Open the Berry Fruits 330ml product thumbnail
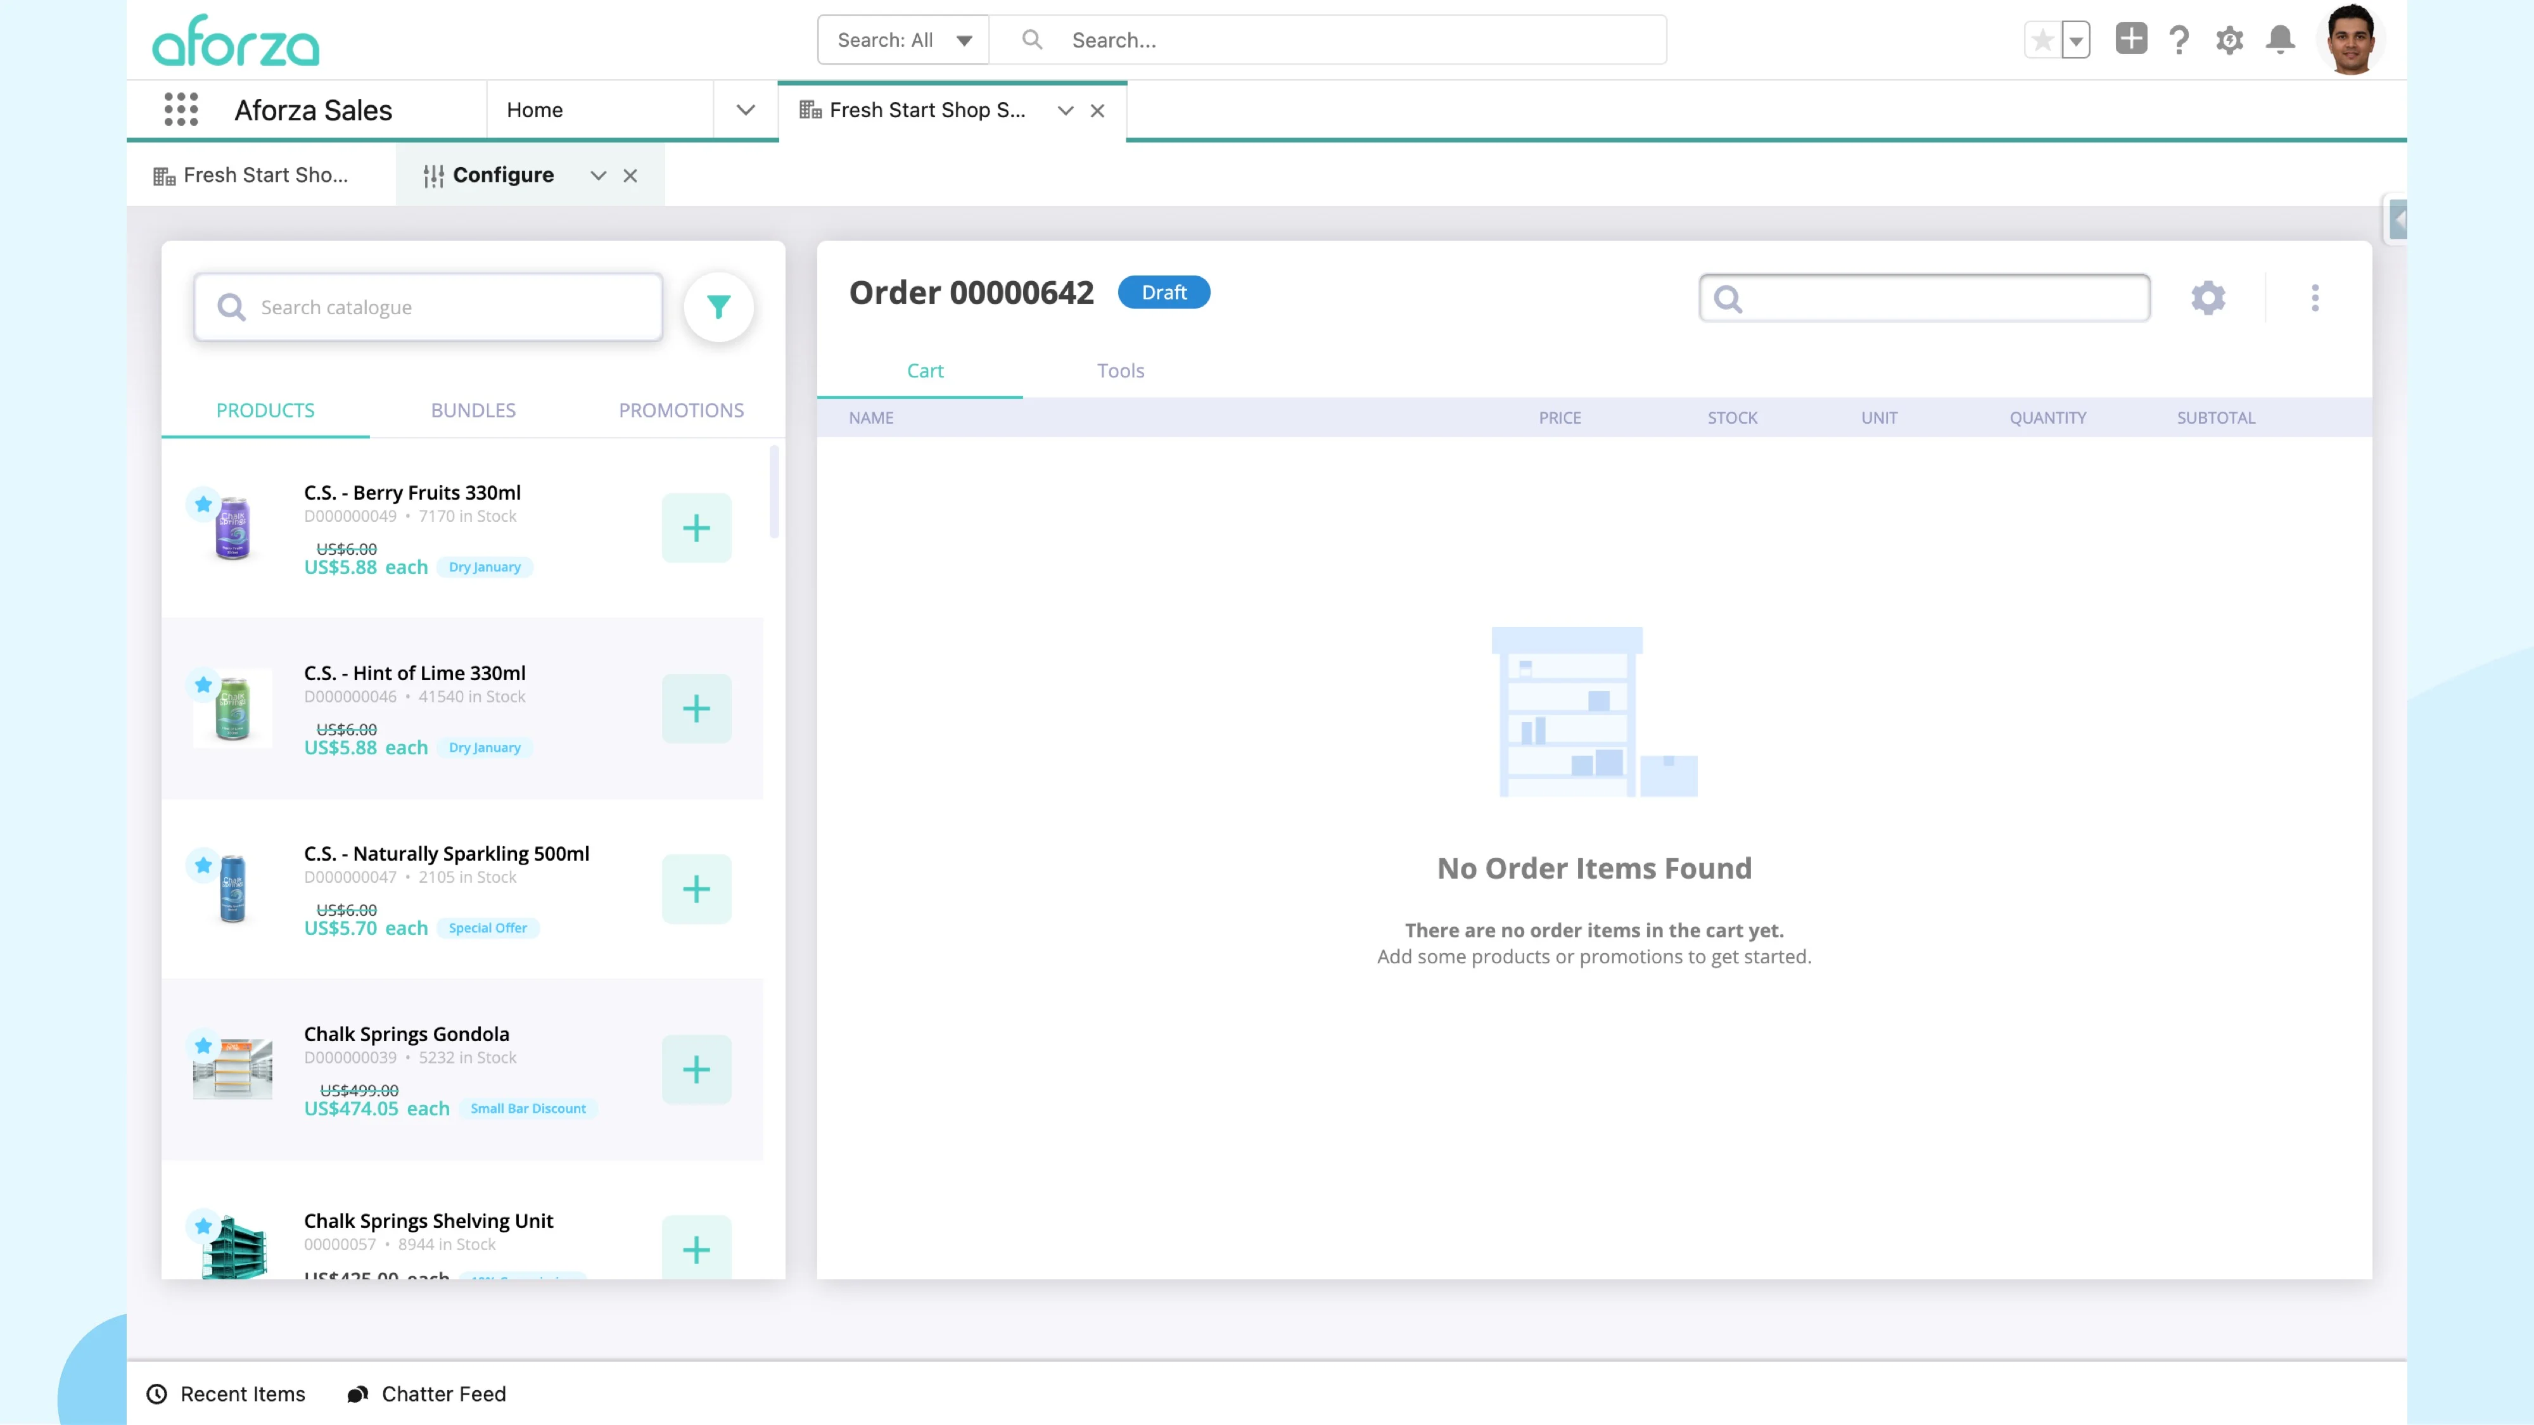 [233, 528]
